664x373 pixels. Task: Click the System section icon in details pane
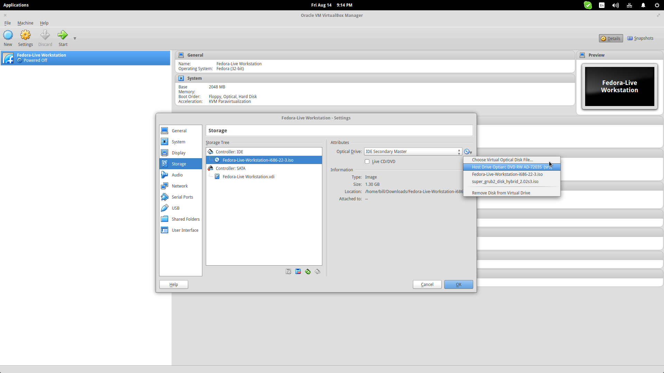click(x=181, y=78)
